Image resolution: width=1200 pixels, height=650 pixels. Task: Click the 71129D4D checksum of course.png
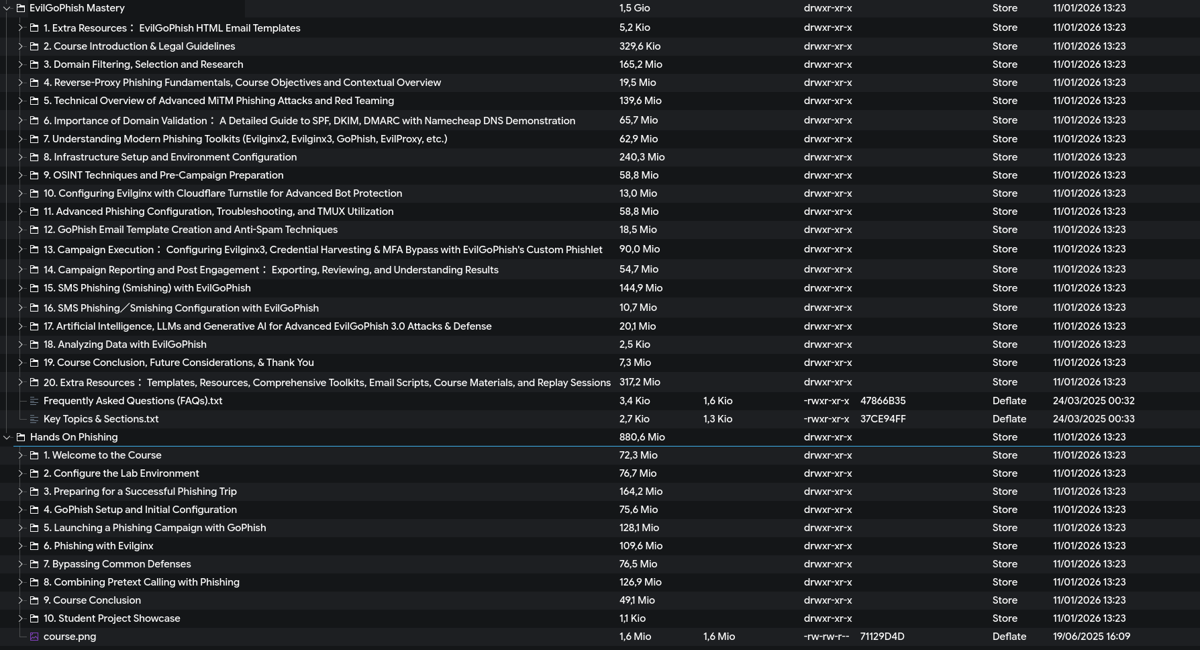882,637
